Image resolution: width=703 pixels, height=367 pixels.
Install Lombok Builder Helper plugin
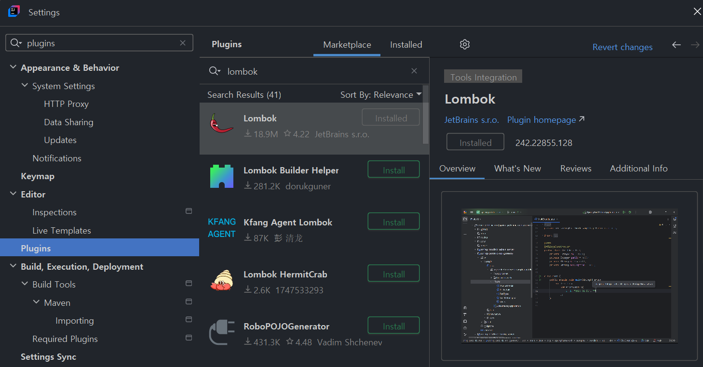tap(393, 170)
